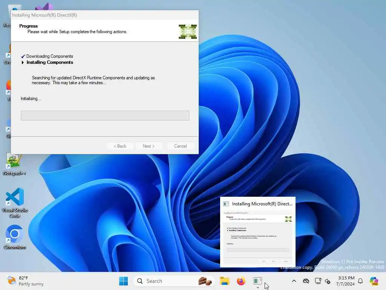Click the chocolate cake search highlight icon
386x290 pixels.
point(205,281)
